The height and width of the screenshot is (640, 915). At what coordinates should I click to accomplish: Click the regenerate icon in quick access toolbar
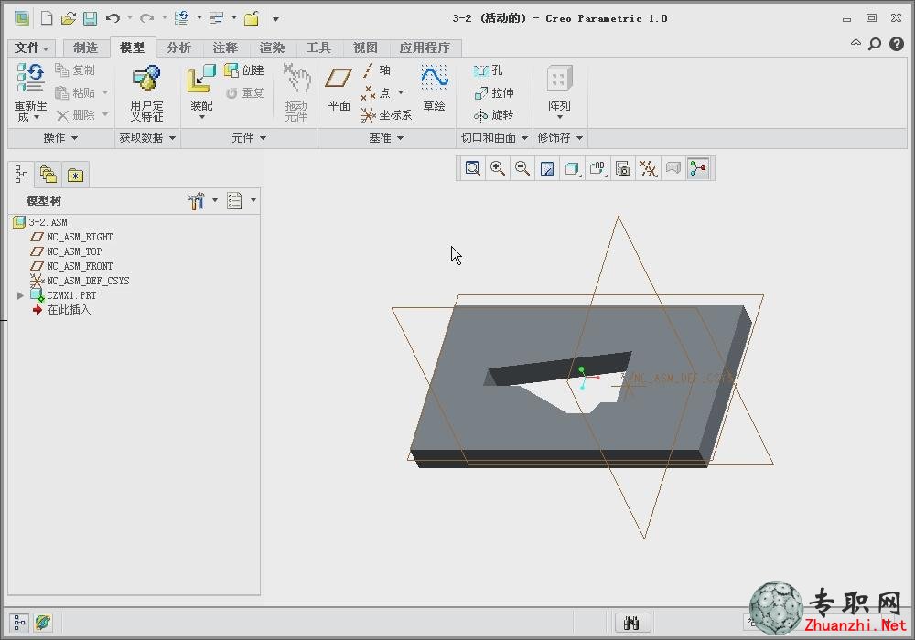tap(181, 18)
